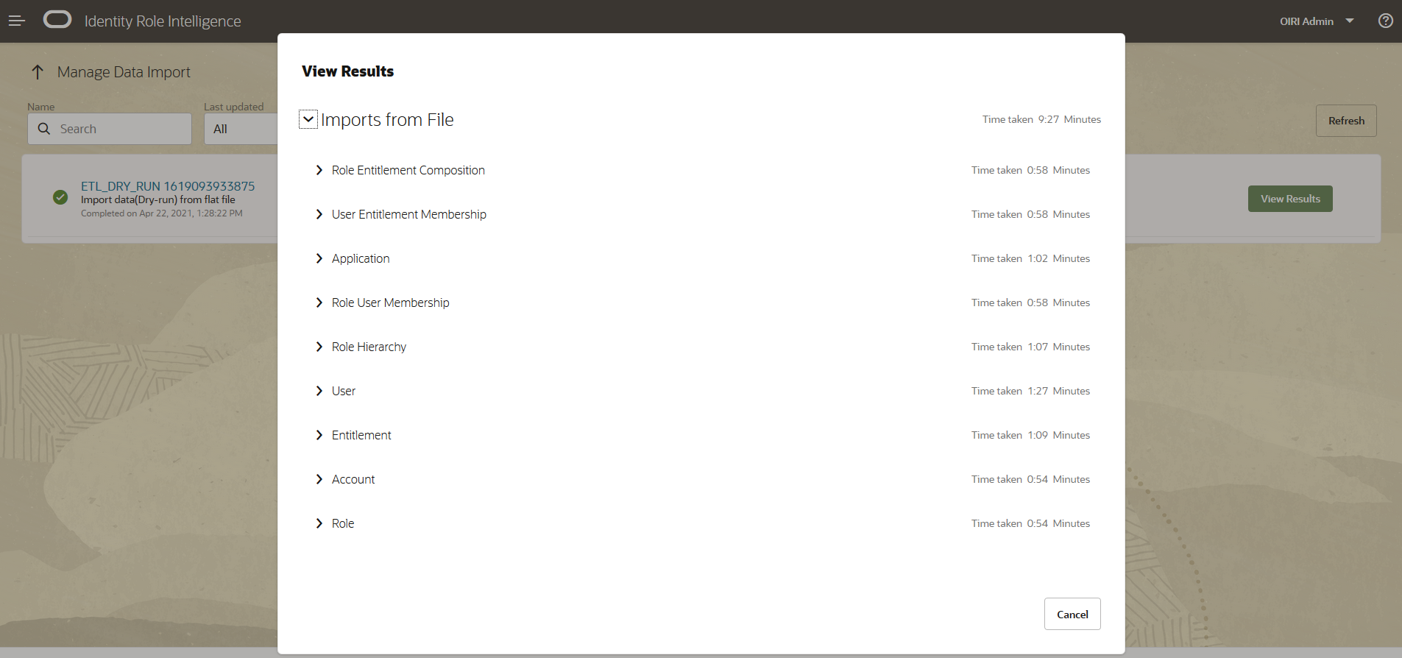Click the Role Entitlement Composition label
This screenshot has height=658, width=1402.
point(408,170)
